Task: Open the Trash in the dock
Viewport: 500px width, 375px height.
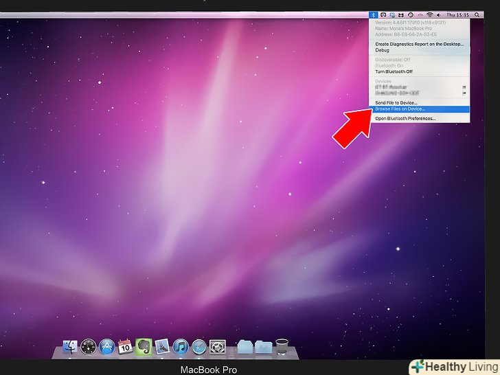Action: [282, 346]
